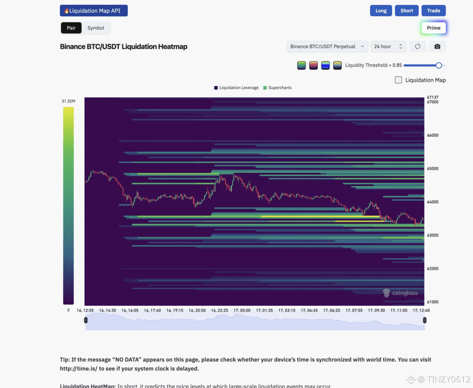Enable the Liquidation Map checkbox
This screenshot has height=388, width=473.
coord(398,80)
